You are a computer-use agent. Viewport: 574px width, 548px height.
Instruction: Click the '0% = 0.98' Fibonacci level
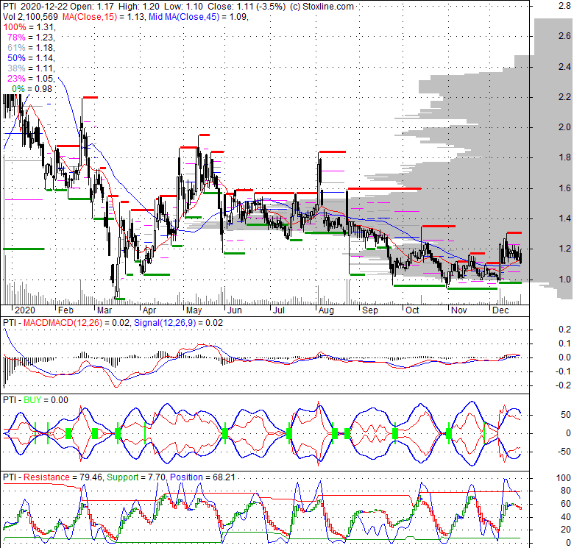pyautogui.click(x=32, y=88)
